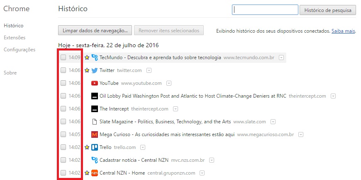361x180 pixels.
Task: Click the Cadastrar notícia favicon
Action: (x=95, y=160)
